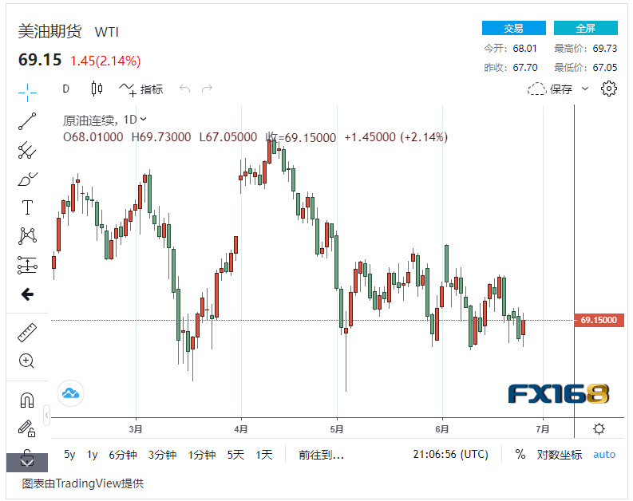Toggle logarithmic scale (对数坐标)

[559, 455]
